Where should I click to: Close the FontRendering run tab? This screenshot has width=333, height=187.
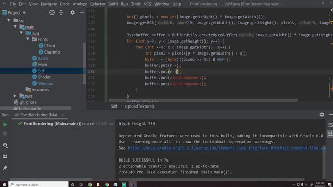[x=63, y=115]
